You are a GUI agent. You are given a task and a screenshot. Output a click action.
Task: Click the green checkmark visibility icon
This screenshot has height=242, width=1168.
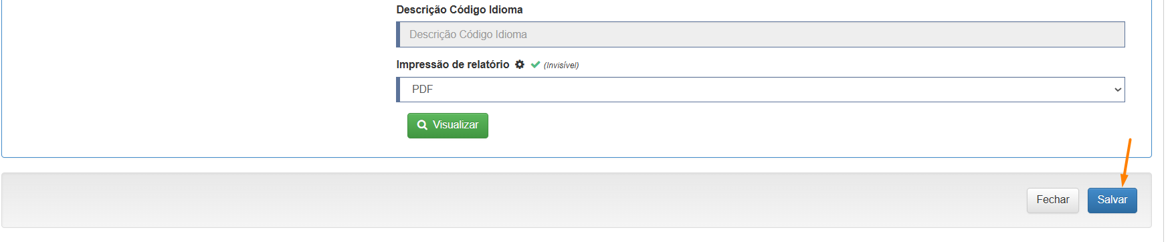(x=535, y=65)
